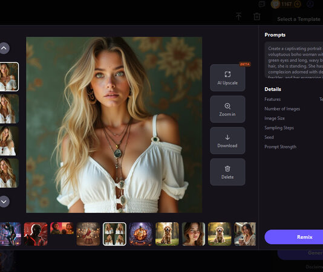Click the trash icon above Delete
The image size is (323, 272).
(227, 169)
